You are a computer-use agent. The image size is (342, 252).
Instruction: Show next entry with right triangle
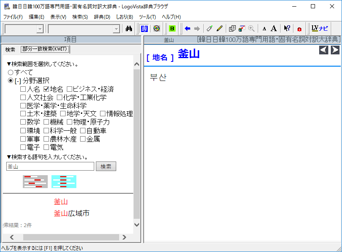coord(335,50)
